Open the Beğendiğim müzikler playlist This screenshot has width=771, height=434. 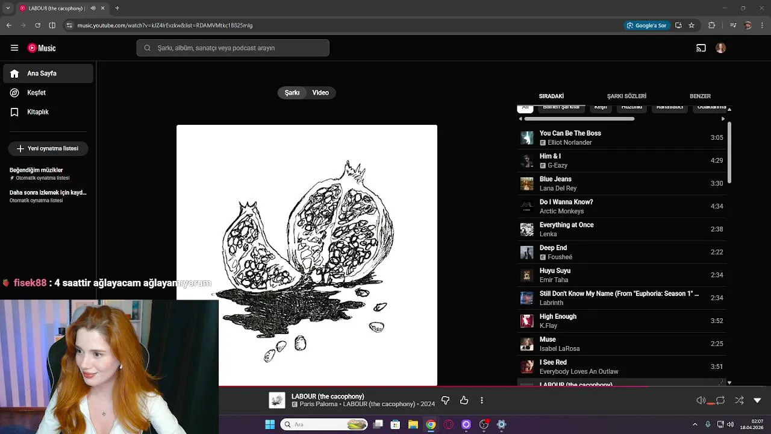pos(48,174)
